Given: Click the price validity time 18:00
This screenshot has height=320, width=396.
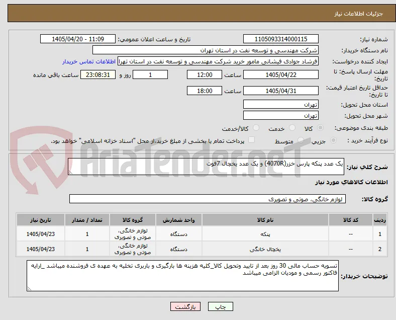Looking at the screenshot, I should (205, 91).
